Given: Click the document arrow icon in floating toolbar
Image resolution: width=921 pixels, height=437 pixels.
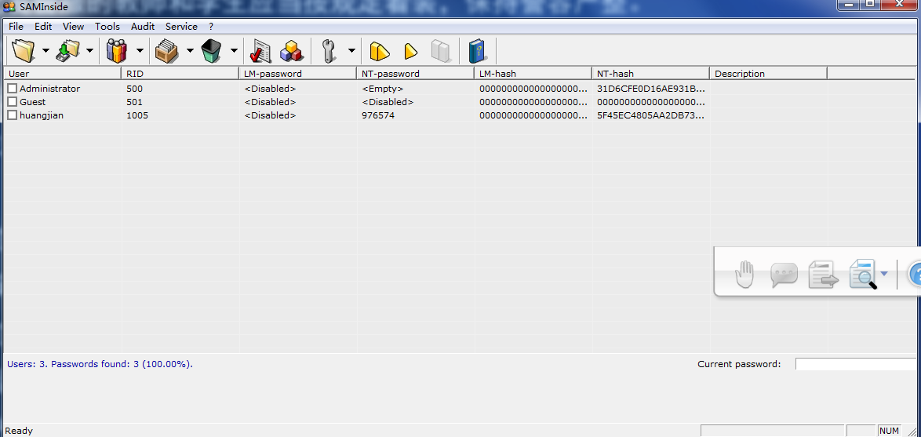Looking at the screenshot, I should [822, 275].
